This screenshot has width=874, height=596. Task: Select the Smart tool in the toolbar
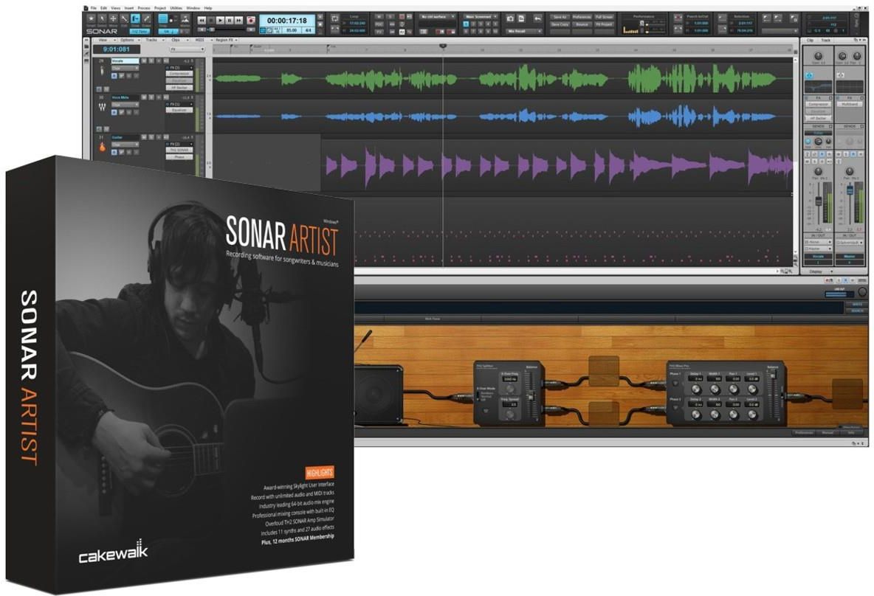pyautogui.click(x=92, y=19)
